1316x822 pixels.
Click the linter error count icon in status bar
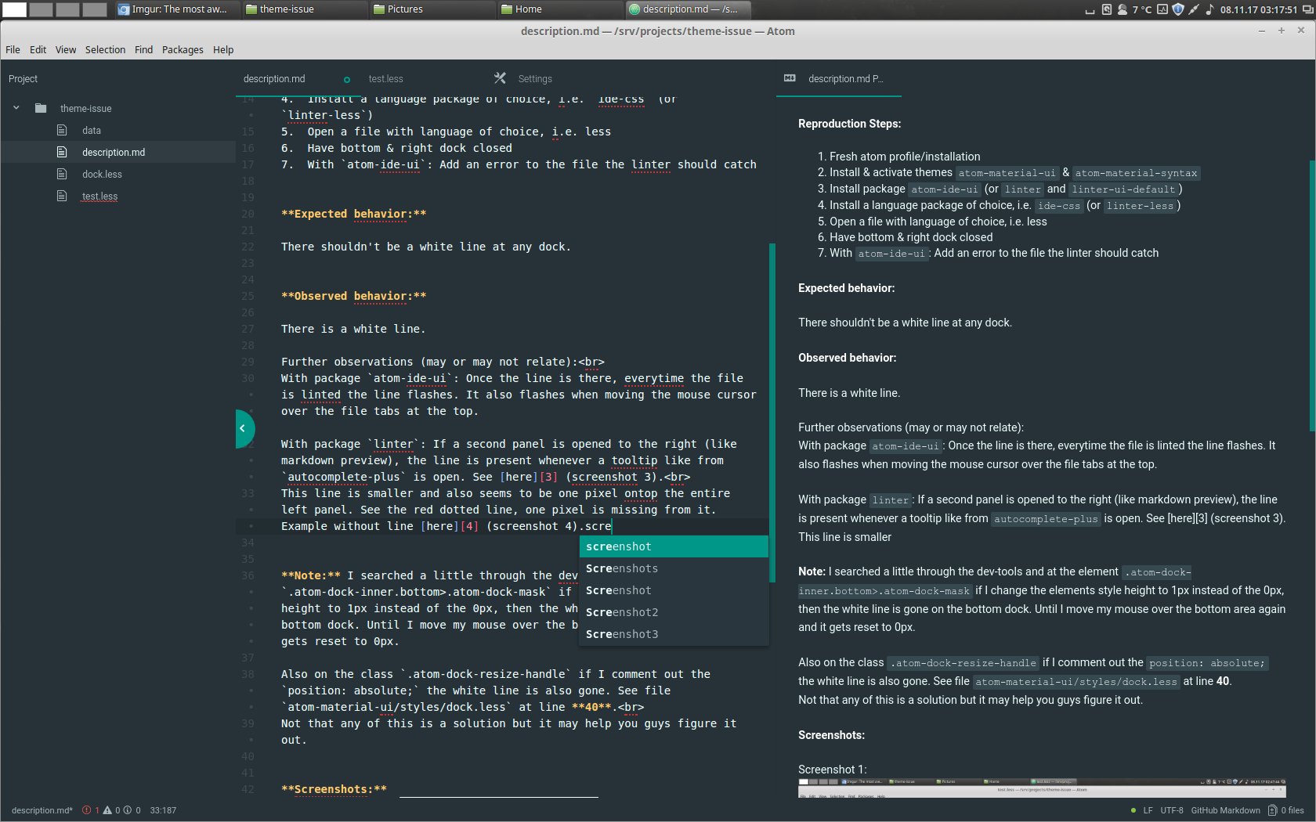click(x=86, y=810)
